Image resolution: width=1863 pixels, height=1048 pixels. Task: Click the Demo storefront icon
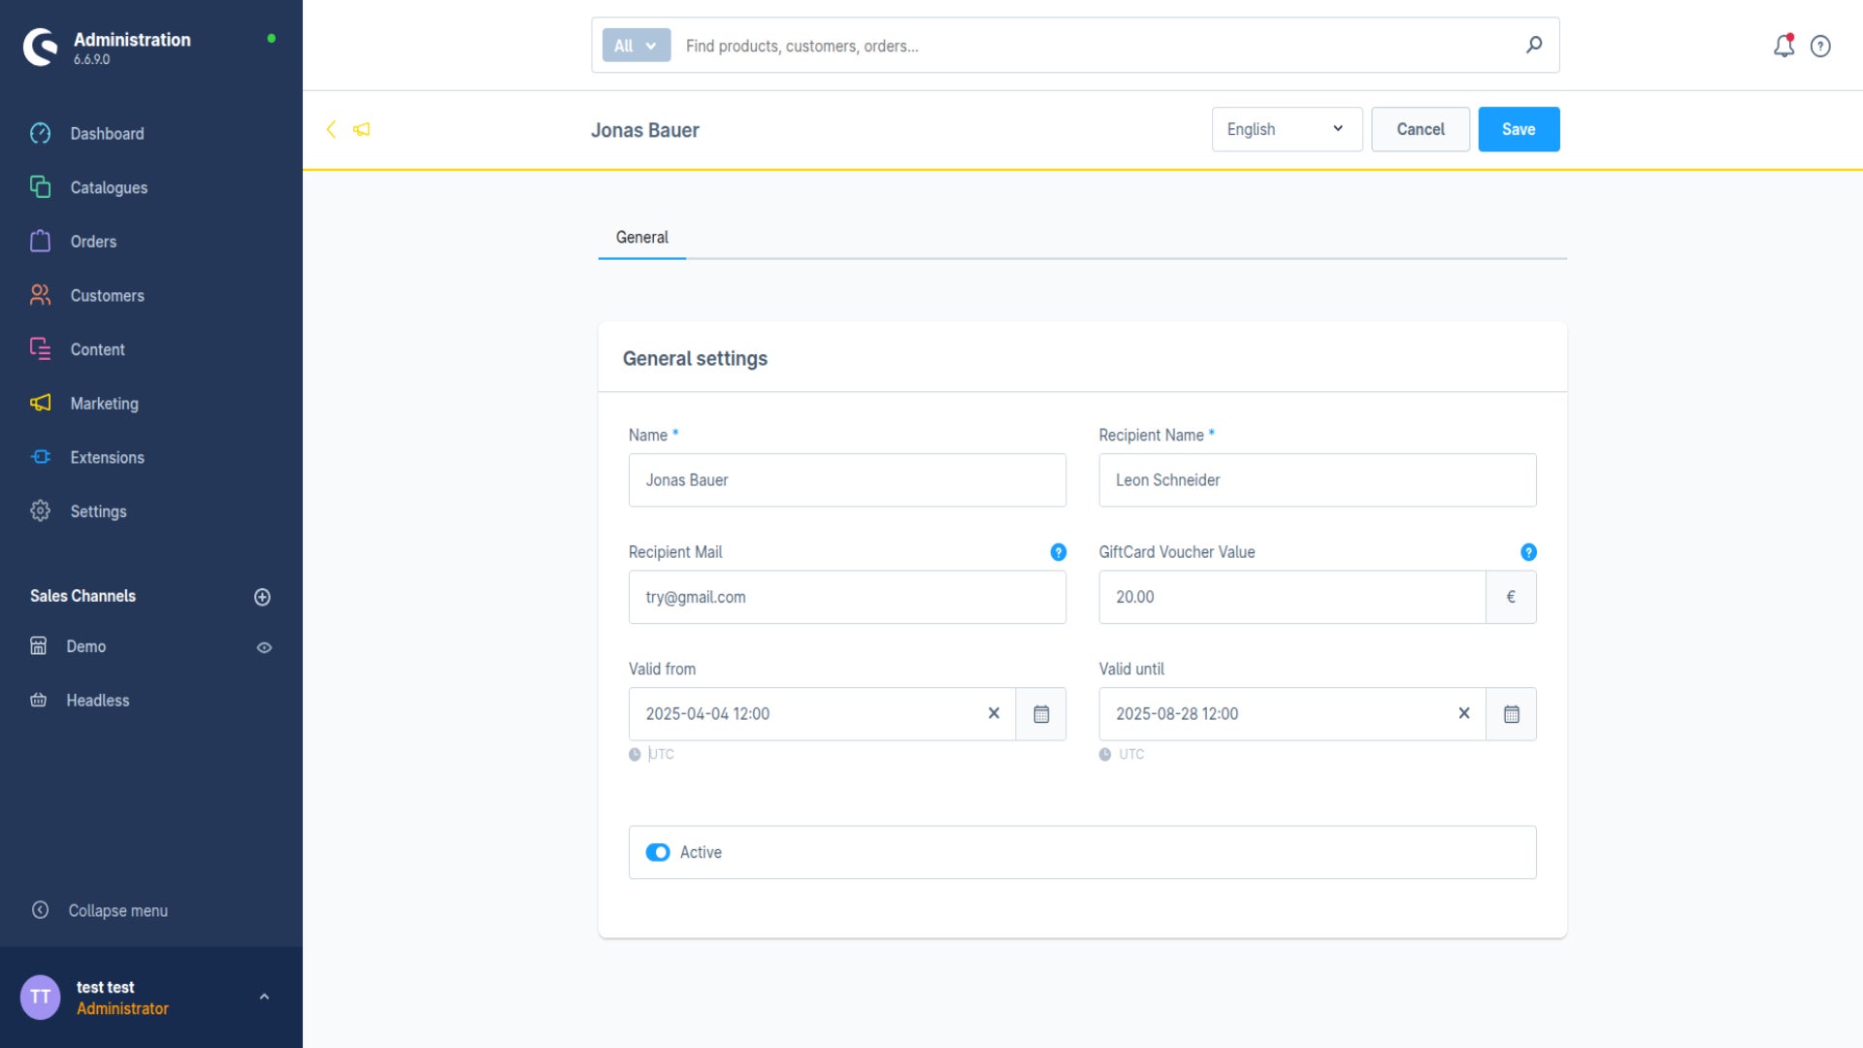tap(39, 646)
